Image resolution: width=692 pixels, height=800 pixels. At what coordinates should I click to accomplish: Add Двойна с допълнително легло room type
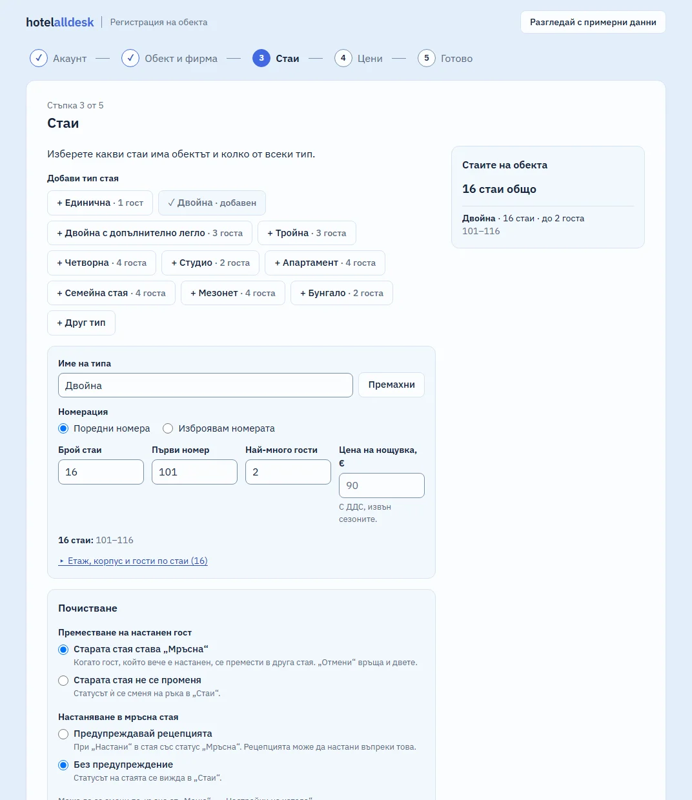click(x=150, y=233)
